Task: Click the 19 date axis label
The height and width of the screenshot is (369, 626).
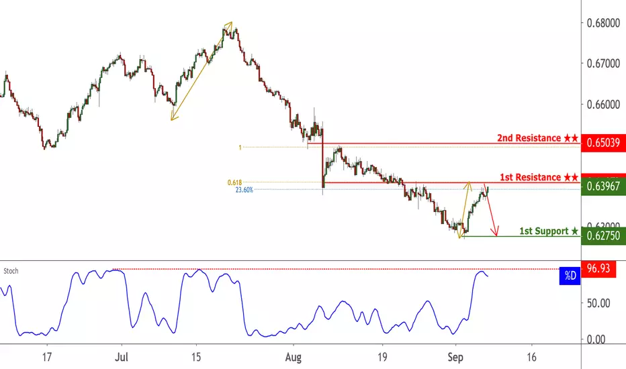Action: [382, 357]
